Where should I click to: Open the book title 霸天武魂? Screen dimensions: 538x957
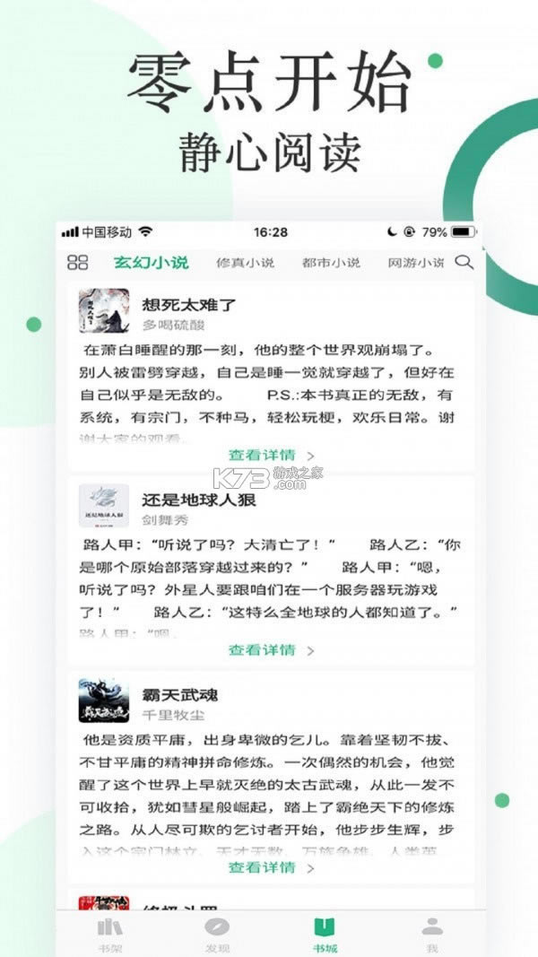tap(180, 694)
